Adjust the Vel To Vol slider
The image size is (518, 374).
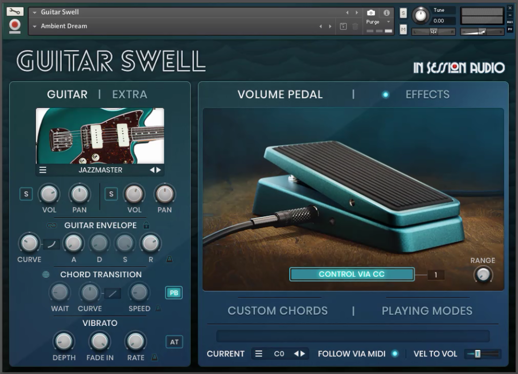(477, 354)
